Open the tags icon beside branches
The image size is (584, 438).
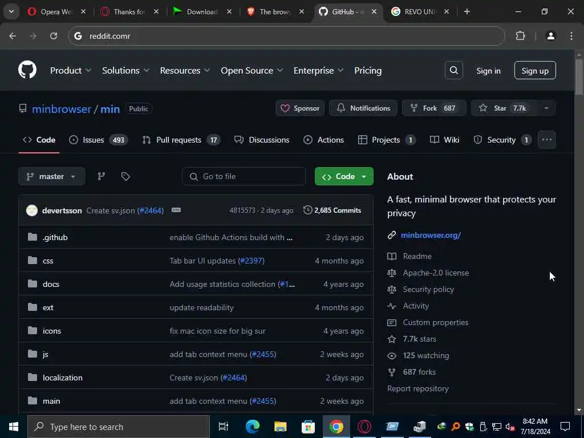(125, 176)
